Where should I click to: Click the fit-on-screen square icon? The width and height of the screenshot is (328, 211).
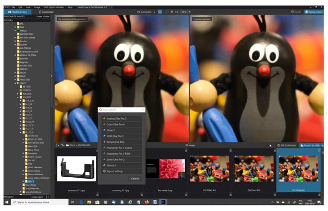[167, 12]
